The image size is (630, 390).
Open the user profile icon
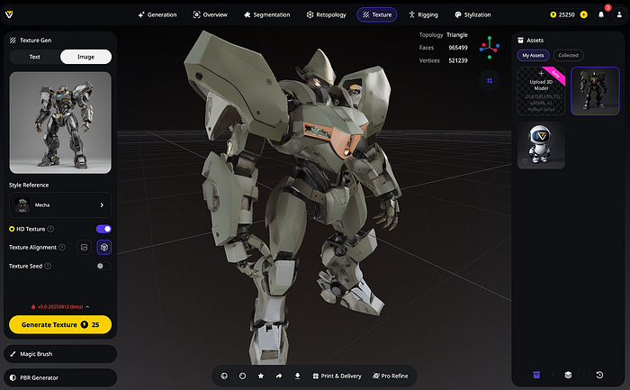point(618,14)
